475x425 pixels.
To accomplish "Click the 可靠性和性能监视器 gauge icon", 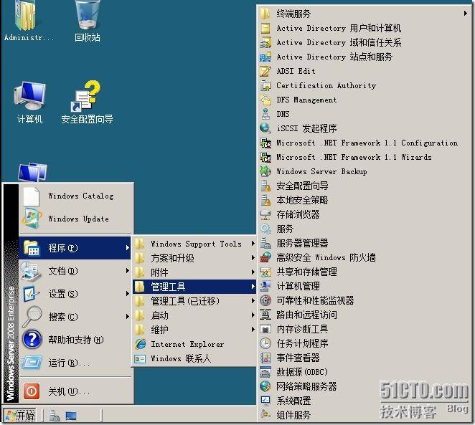I will pos(265,300).
